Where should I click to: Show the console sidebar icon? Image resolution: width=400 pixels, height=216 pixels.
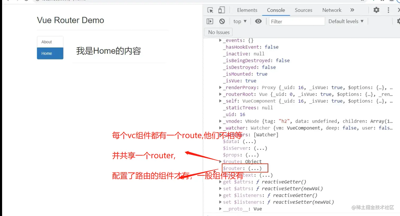coord(210,21)
